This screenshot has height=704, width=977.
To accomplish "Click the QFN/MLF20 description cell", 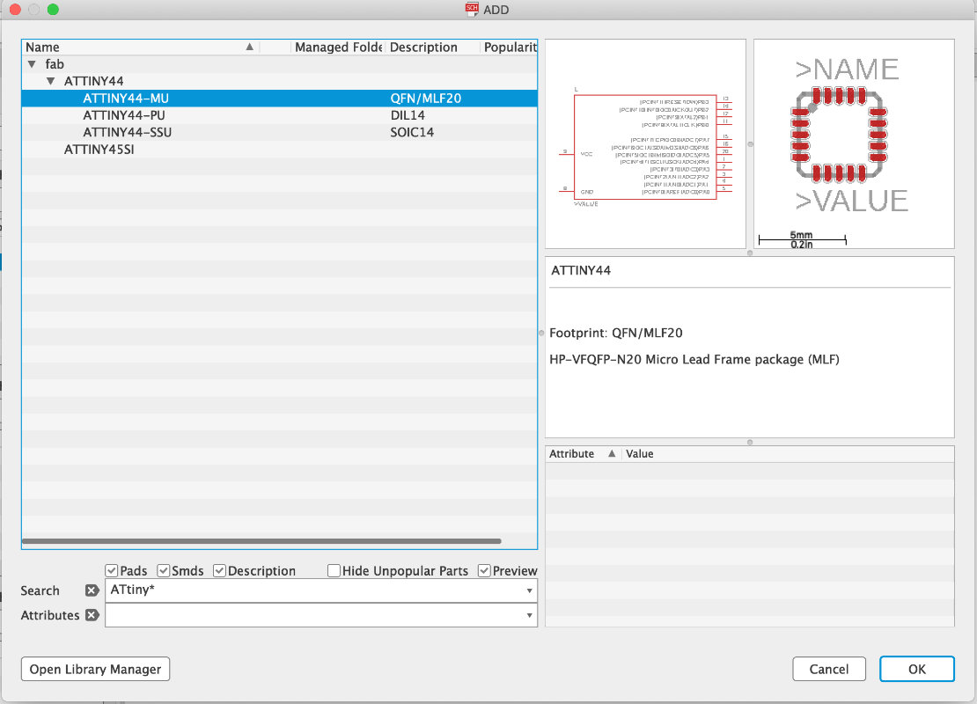I will pyautogui.click(x=426, y=99).
